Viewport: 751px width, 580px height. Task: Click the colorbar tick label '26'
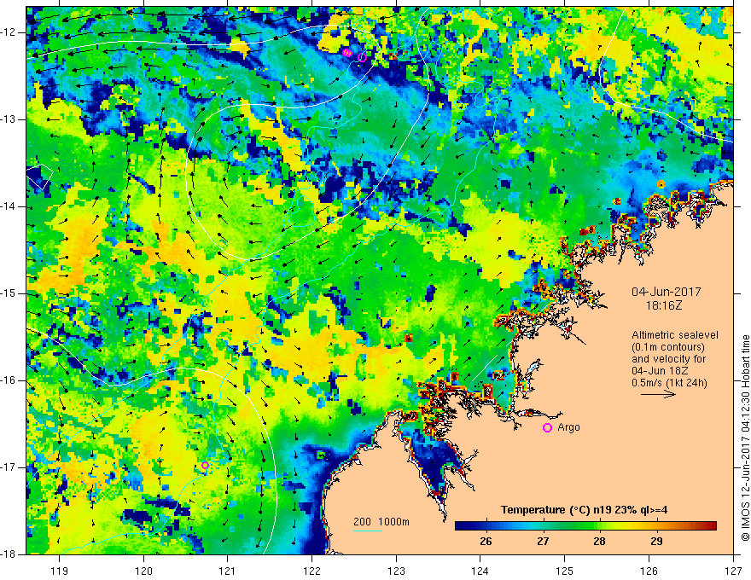[x=486, y=542]
